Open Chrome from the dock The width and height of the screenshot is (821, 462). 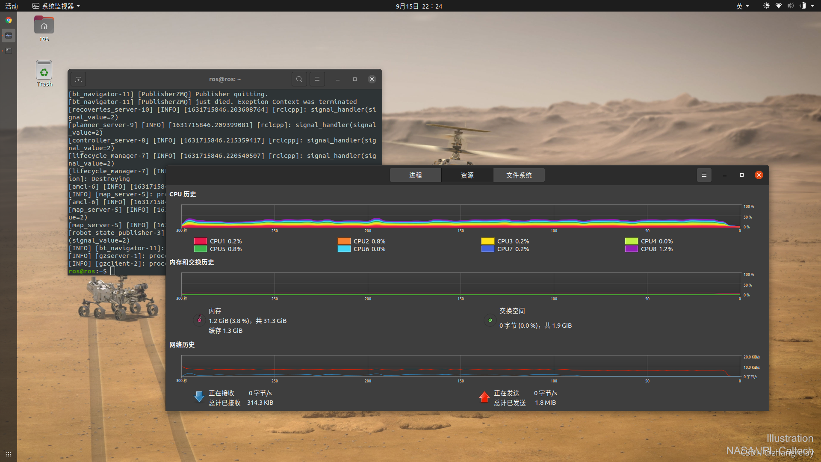[x=9, y=20]
